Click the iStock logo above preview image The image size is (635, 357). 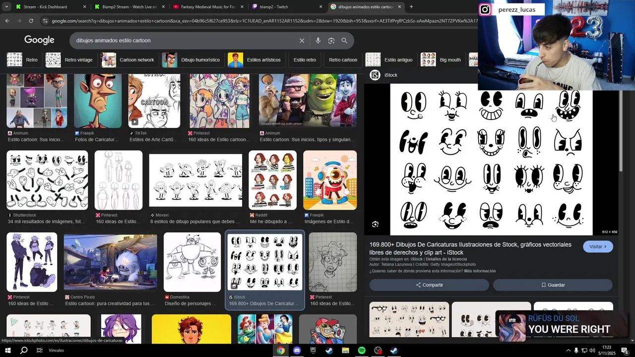pos(376,75)
